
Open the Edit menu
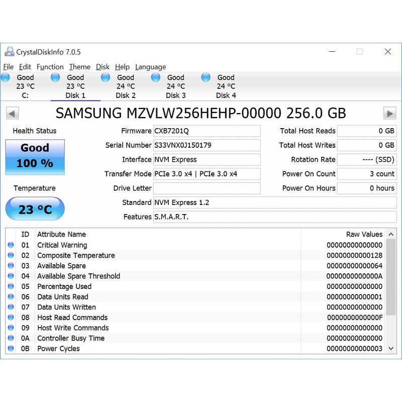point(25,67)
